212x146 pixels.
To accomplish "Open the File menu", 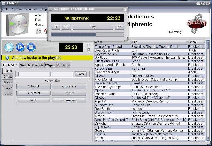I will (x=6, y=9).
